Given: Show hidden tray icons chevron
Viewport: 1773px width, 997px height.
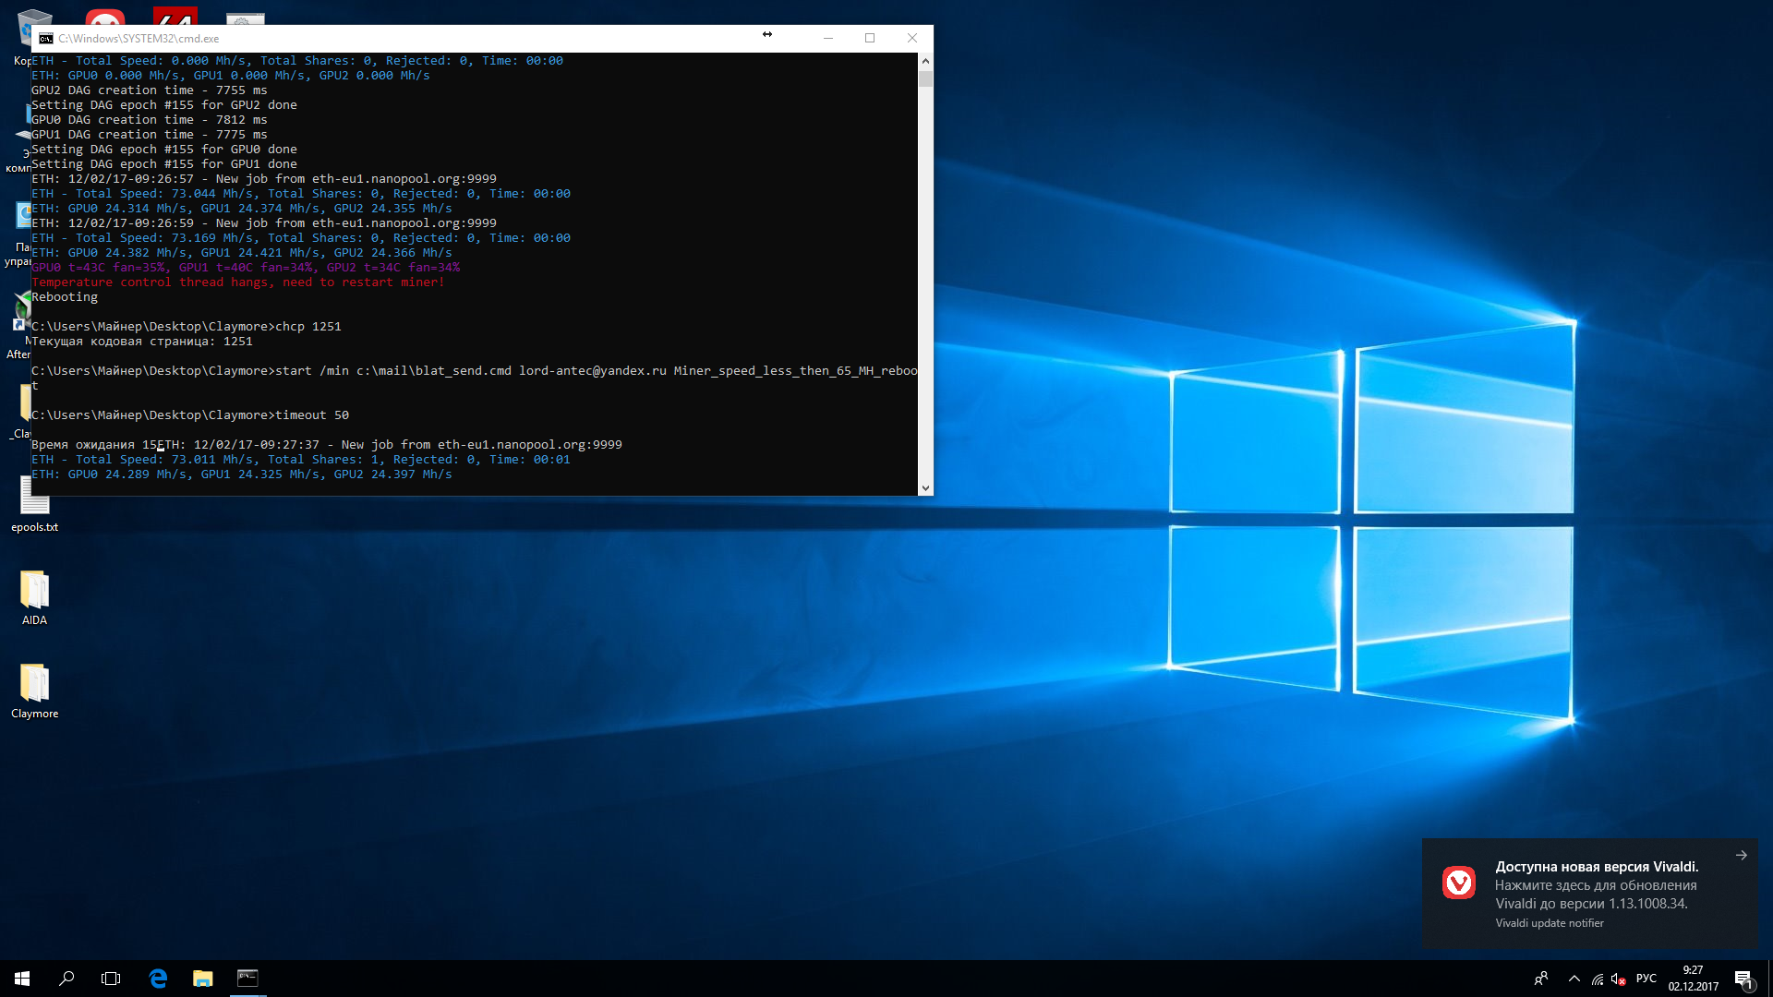Looking at the screenshot, I should [1574, 979].
